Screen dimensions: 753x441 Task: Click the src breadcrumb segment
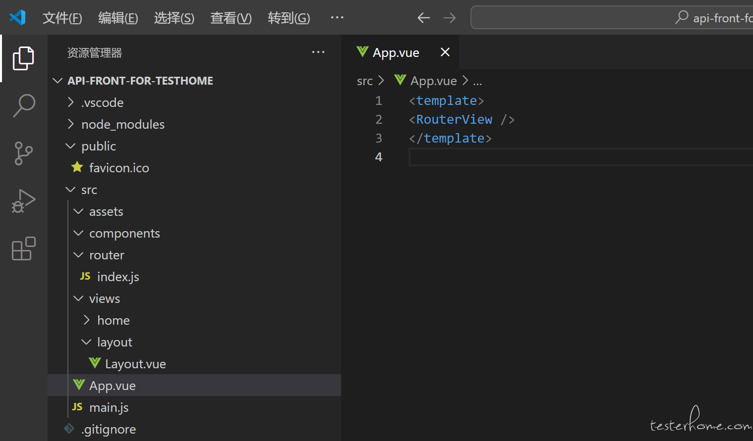tap(365, 81)
